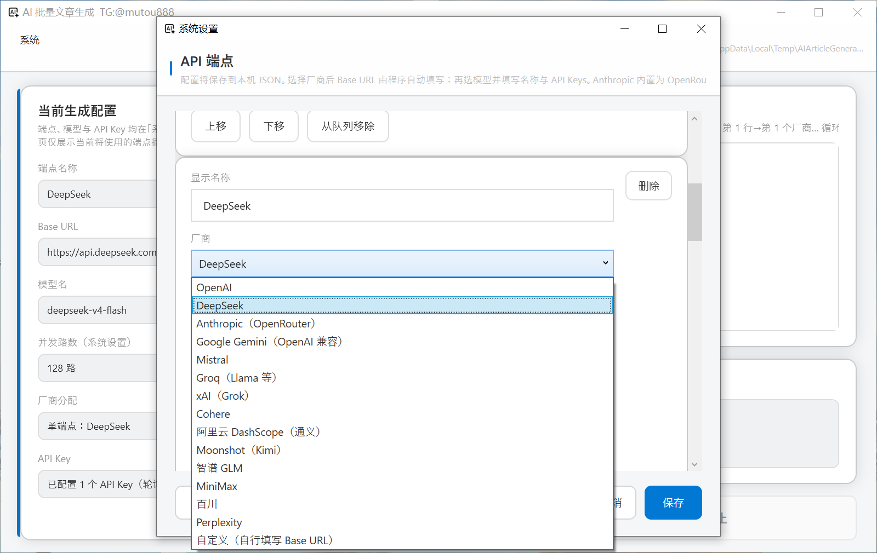
Task: Select 阿里云 DashScope (通义) option
Action: (402, 432)
